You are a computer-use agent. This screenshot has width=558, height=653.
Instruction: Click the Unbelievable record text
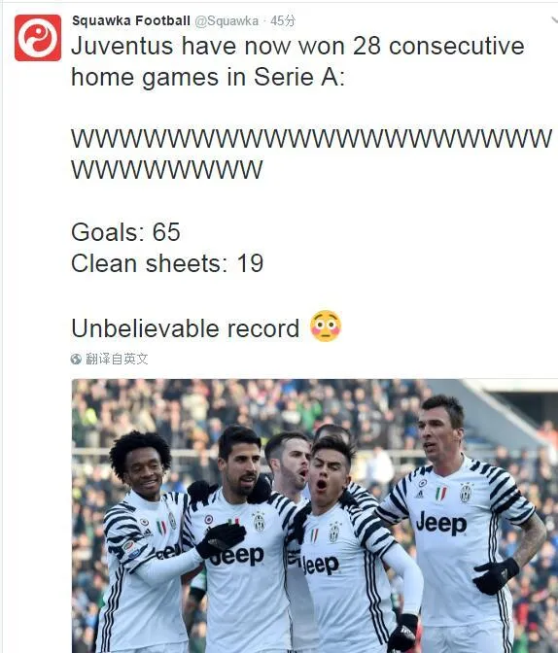185,328
